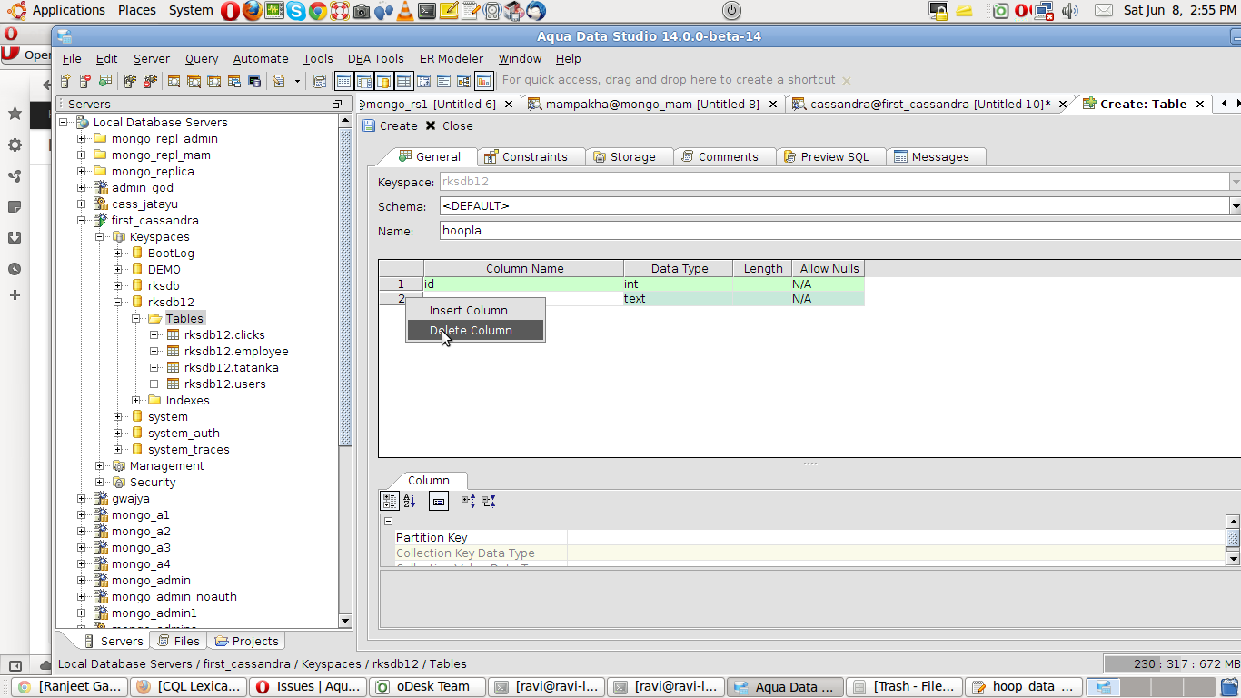Open the script icon's dropdown arrow
The width and height of the screenshot is (1241, 698).
[297, 81]
